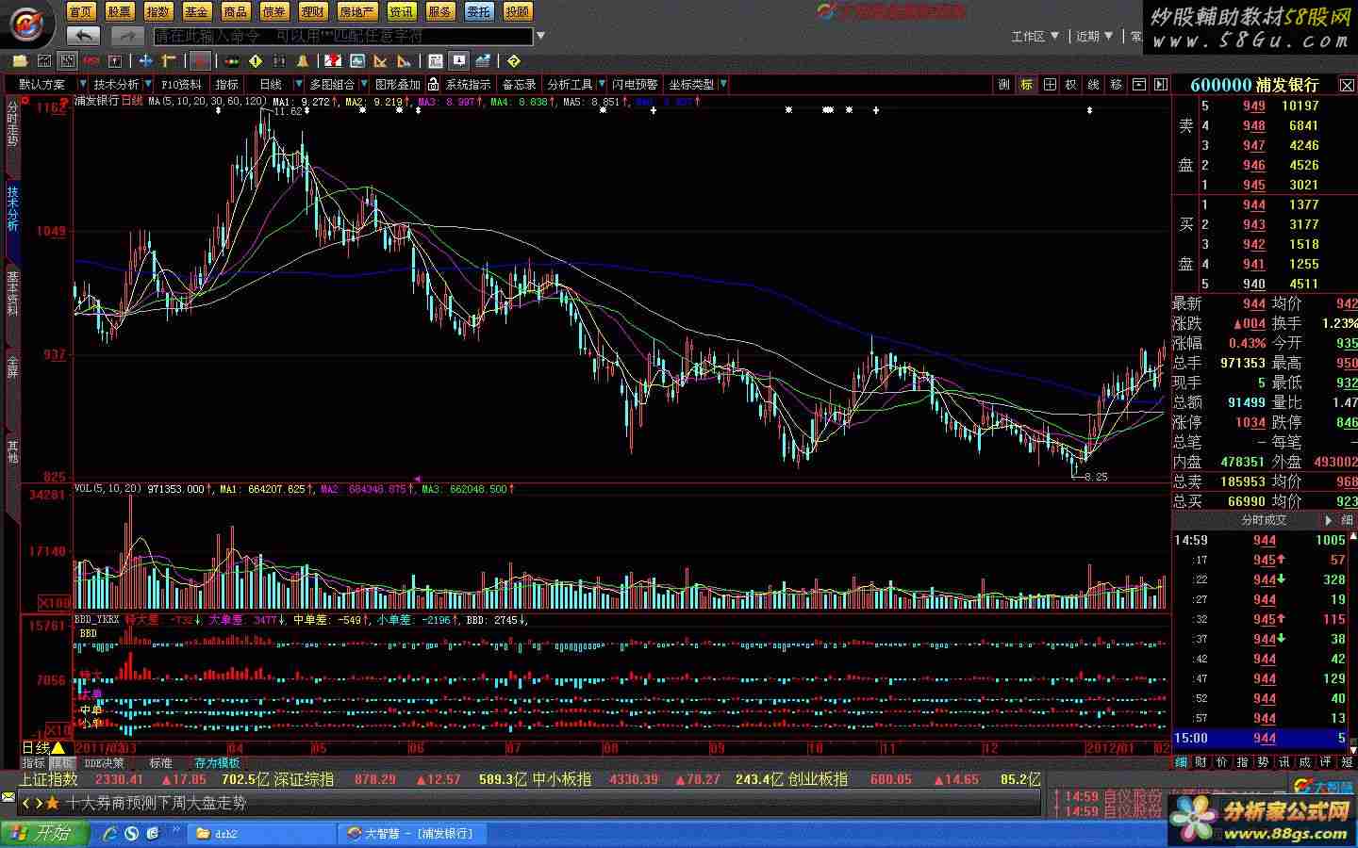Select the K-line chart toolbar icon
This screenshot has height=848, width=1358.
pos(67,61)
